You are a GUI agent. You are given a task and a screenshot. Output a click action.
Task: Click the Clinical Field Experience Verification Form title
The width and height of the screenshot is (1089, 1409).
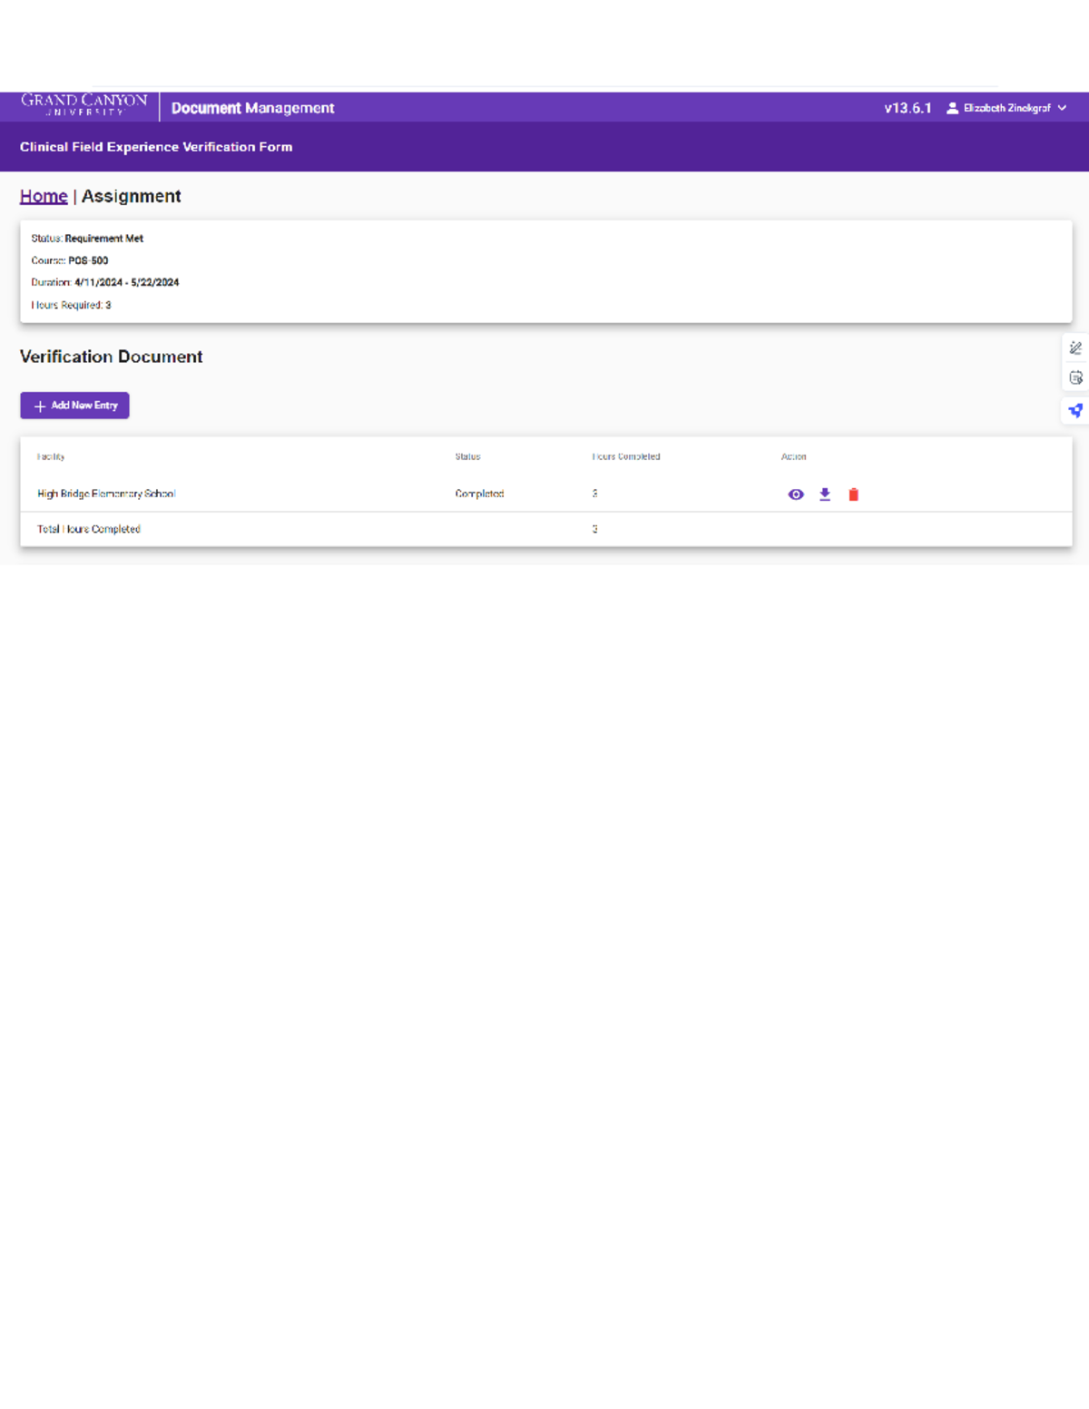click(156, 147)
